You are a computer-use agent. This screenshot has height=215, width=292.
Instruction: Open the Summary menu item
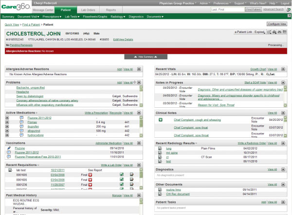[8, 17]
